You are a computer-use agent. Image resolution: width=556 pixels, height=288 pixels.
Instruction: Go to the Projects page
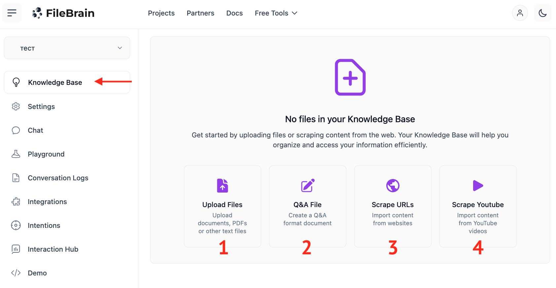[x=161, y=13]
